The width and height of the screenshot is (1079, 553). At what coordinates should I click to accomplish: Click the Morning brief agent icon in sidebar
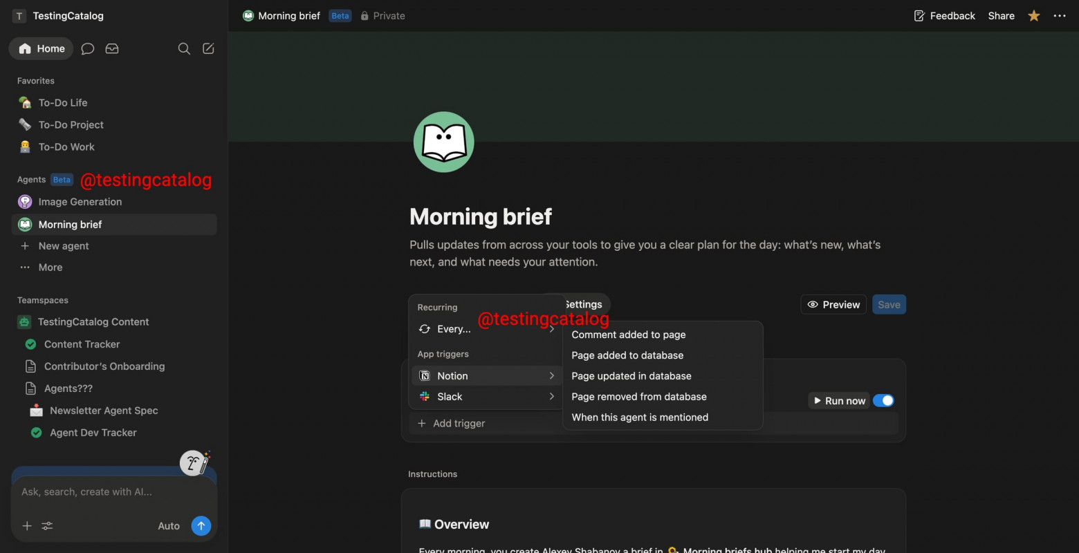click(x=24, y=224)
